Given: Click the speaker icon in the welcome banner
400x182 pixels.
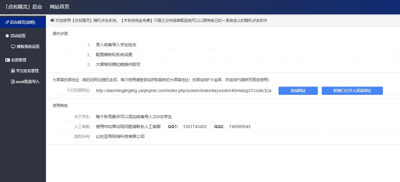Looking at the screenshot, I should [52, 20].
